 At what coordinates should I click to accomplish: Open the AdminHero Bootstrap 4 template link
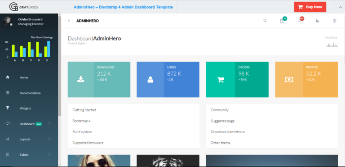pyautogui.click(x=123, y=7)
